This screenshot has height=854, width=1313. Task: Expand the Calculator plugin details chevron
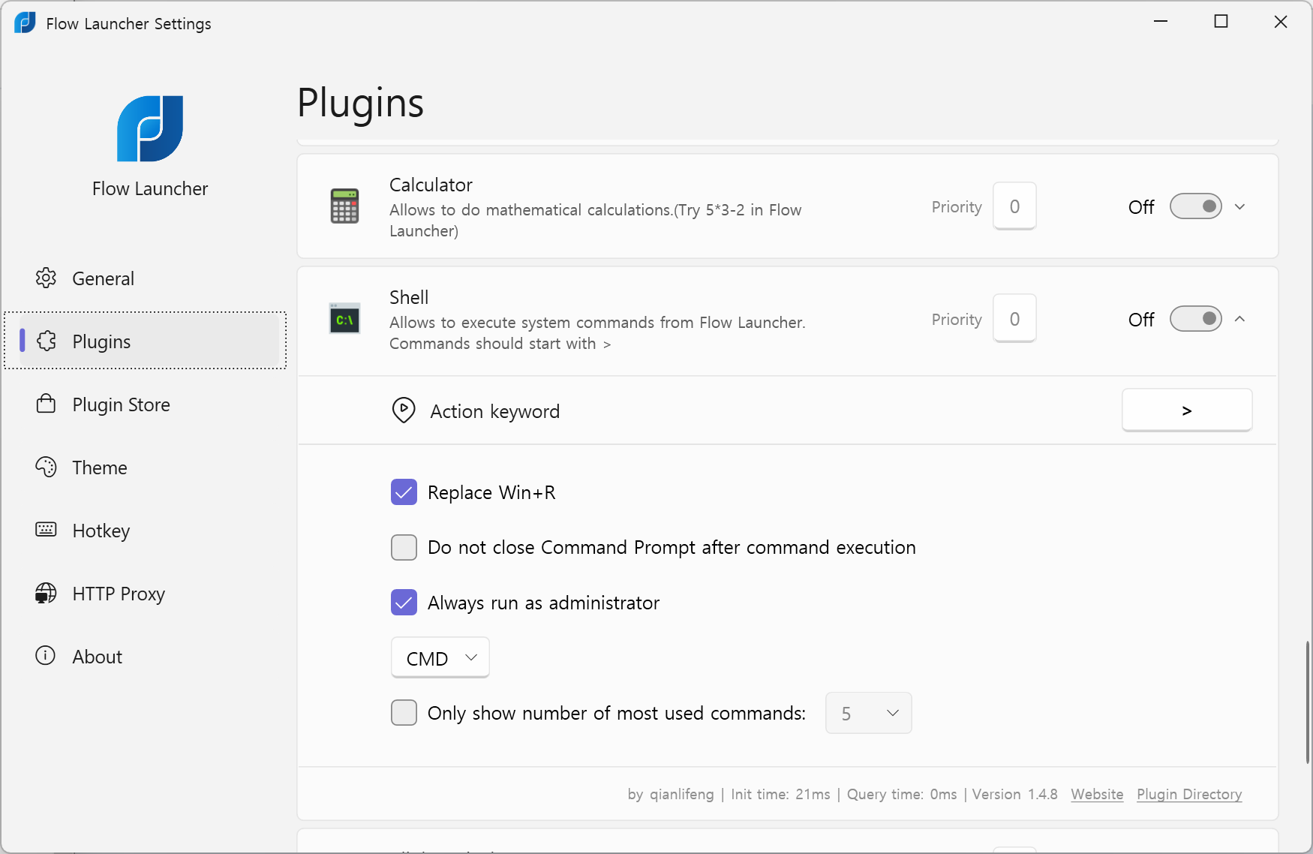[1239, 206]
